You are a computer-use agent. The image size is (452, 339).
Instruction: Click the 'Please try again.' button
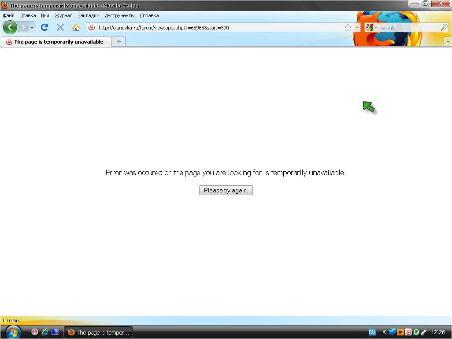[x=226, y=190]
